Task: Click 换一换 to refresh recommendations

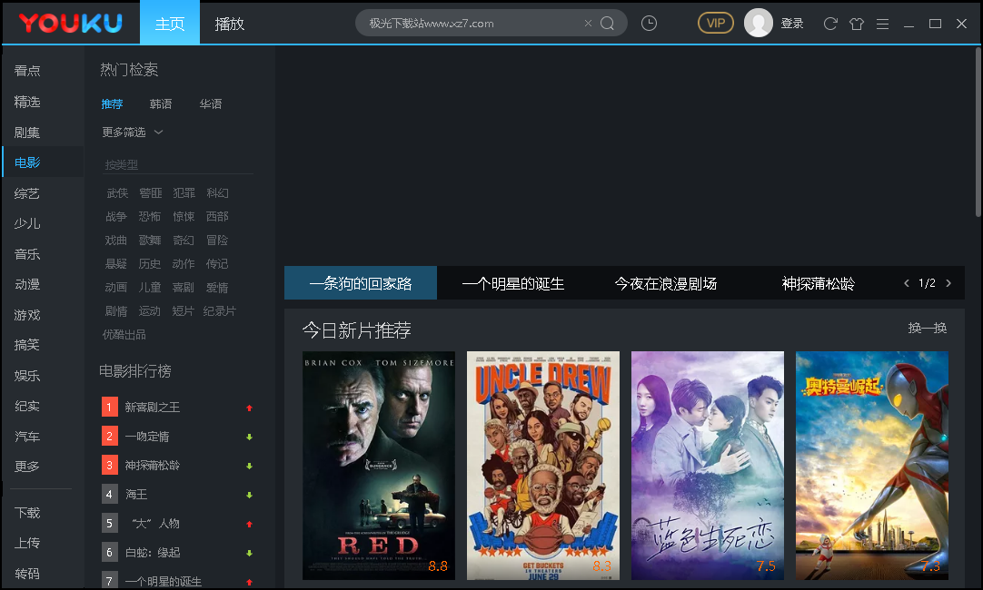Action: pyautogui.click(x=928, y=328)
